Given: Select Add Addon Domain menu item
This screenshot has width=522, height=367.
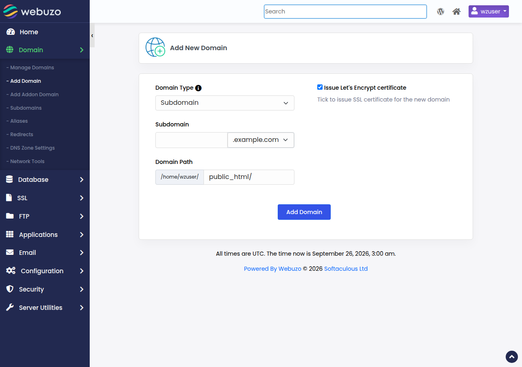Looking at the screenshot, I should pos(32,95).
